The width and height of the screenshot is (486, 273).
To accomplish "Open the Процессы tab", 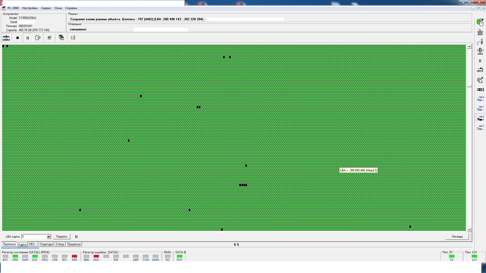I will tap(74, 244).
